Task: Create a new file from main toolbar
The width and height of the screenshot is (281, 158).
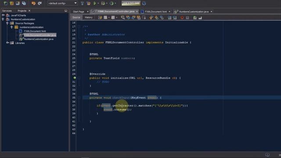Action: (6, 3)
